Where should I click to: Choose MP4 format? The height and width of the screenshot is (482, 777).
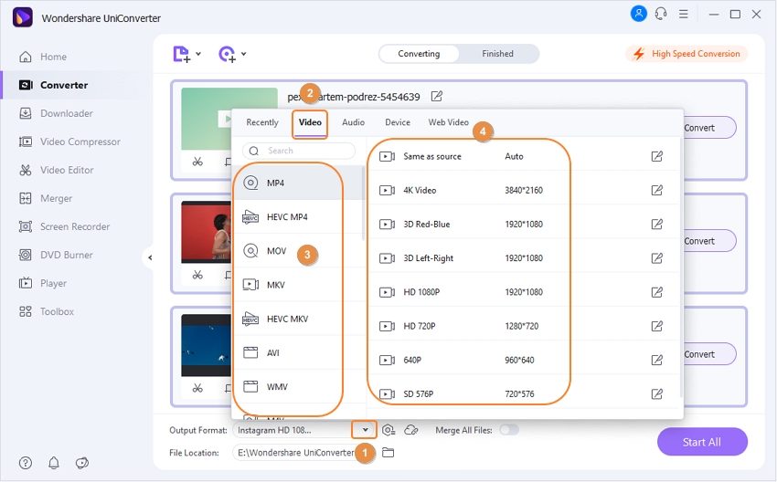coord(298,183)
